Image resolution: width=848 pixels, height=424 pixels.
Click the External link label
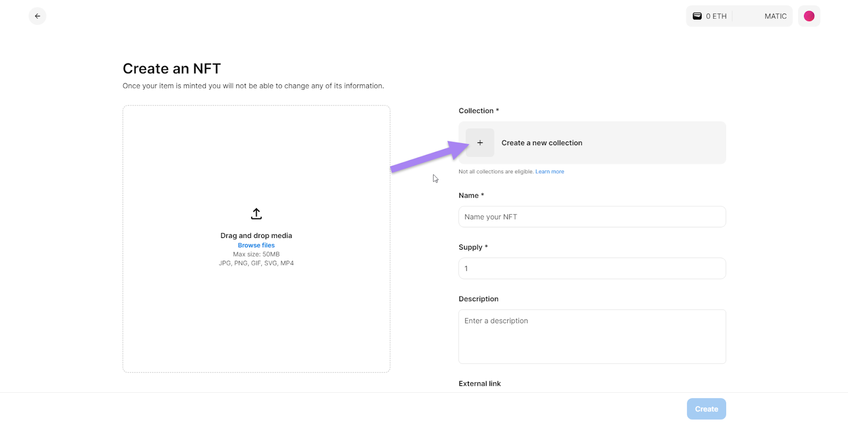click(x=480, y=384)
